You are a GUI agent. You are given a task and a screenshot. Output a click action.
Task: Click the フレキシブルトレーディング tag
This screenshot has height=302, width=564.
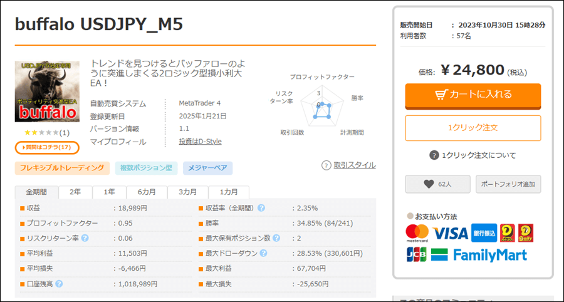(62, 168)
